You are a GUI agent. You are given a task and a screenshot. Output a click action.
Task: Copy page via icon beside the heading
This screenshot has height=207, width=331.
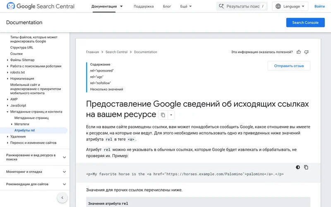pos(163,115)
